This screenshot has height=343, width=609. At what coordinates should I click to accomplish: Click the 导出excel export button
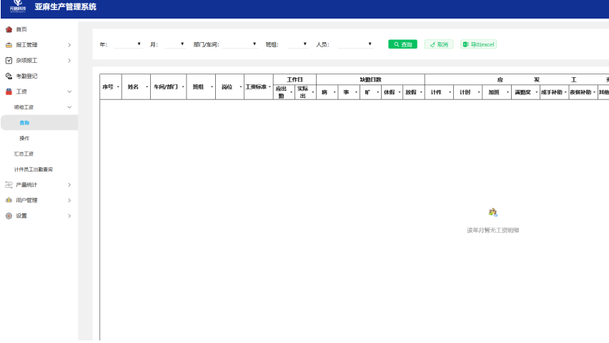pyautogui.click(x=478, y=44)
